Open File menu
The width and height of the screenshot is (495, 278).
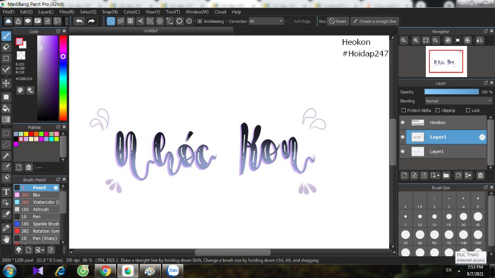[x=9, y=12]
